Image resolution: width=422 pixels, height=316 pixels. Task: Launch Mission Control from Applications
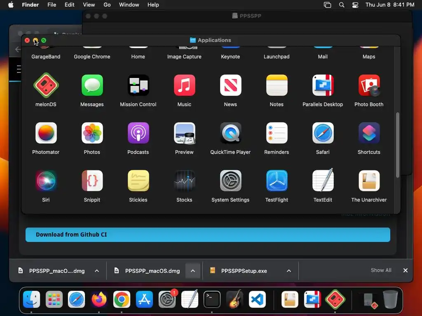pos(138,85)
